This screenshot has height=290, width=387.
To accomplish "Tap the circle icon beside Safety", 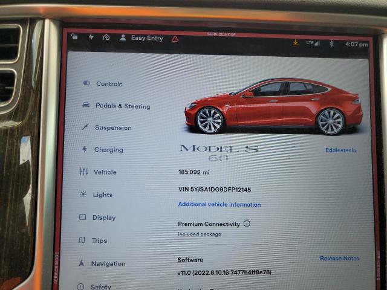I will [80, 286].
